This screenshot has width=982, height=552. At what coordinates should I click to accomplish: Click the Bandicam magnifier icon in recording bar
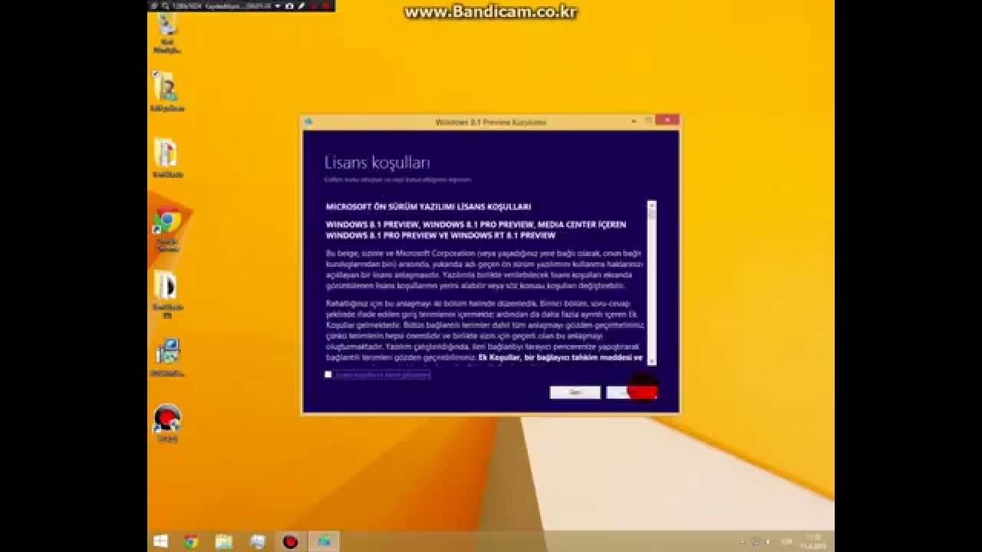point(165,6)
